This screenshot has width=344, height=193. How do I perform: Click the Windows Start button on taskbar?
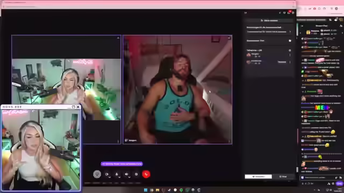[x=146, y=190]
